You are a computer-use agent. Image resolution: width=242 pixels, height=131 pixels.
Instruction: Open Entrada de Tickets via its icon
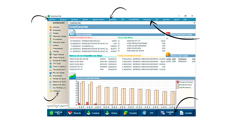[x=50, y=61]
